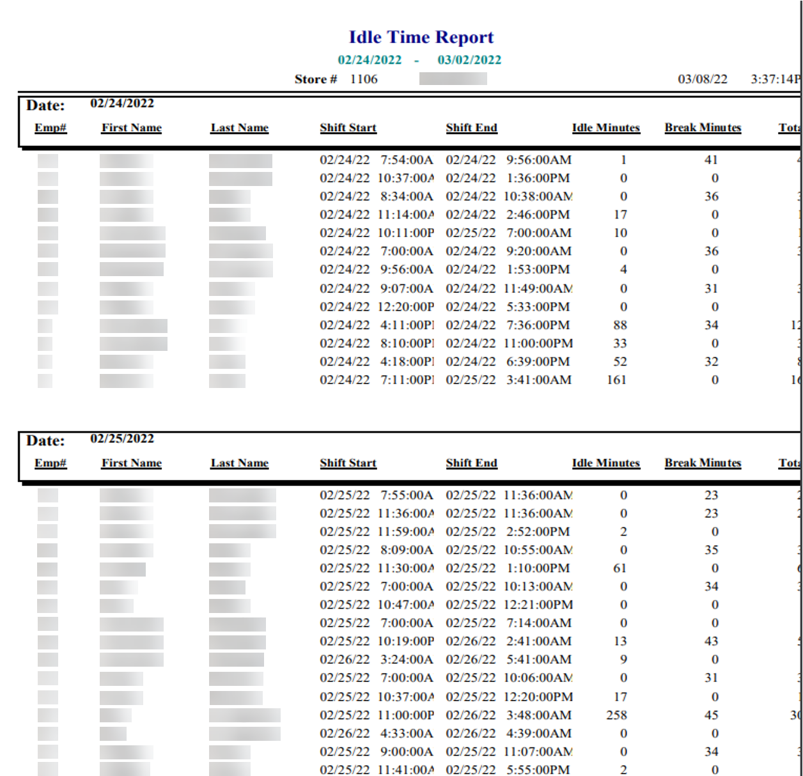The image size is (803, 776).
Task: Click the 03/02/2022 date range end
Action: pyautogui.click(x=469, y=60)
